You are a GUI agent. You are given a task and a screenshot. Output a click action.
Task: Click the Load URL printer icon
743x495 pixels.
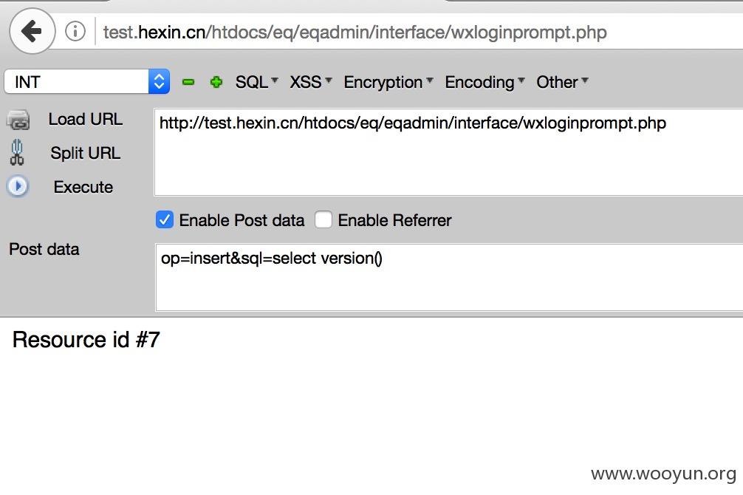pos(18,120)
